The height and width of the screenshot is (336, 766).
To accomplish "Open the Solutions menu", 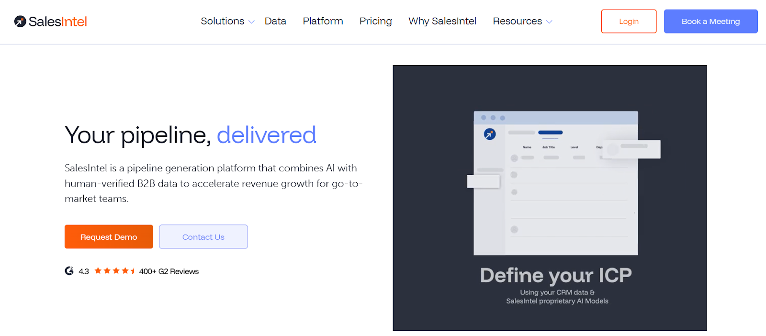I will point(222,21).
